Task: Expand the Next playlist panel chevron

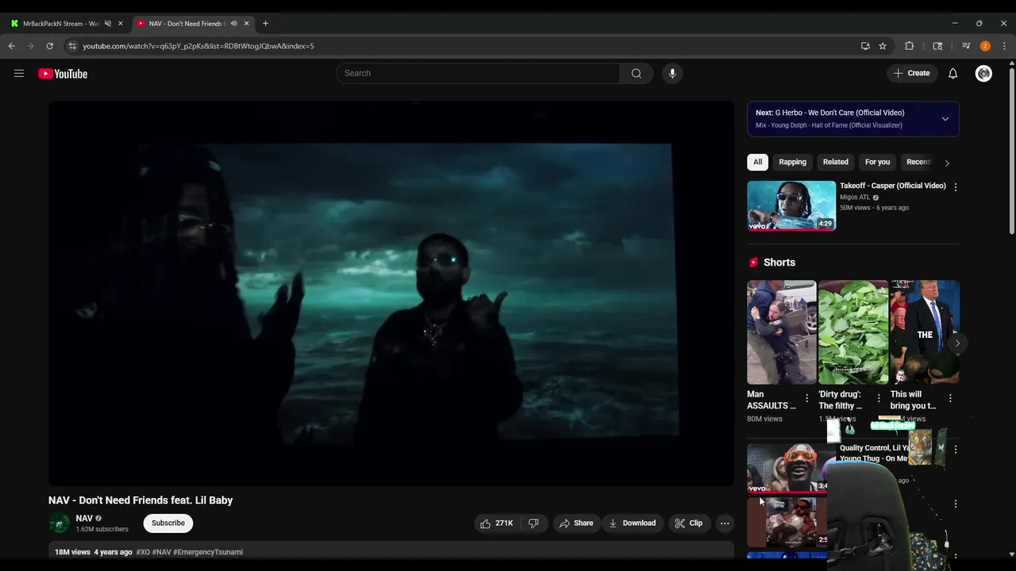Action: [x=945, y=119]
